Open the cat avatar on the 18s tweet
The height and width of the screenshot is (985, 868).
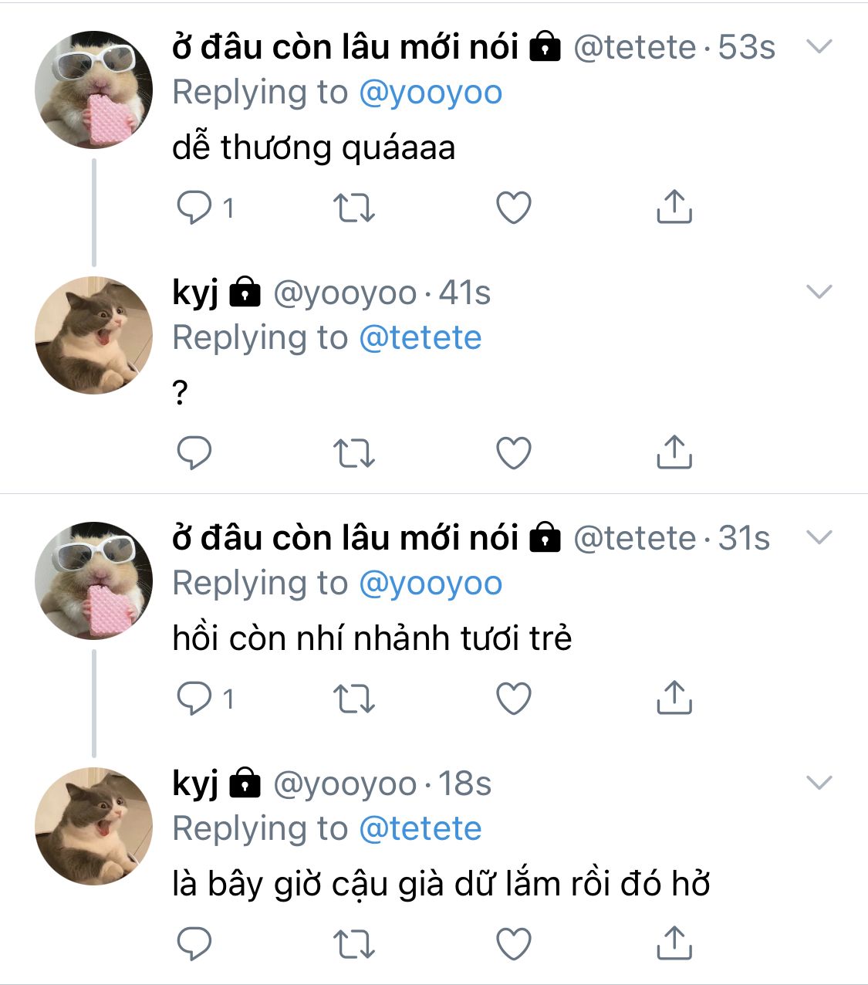pyautogui.click(x=94, y=826)
